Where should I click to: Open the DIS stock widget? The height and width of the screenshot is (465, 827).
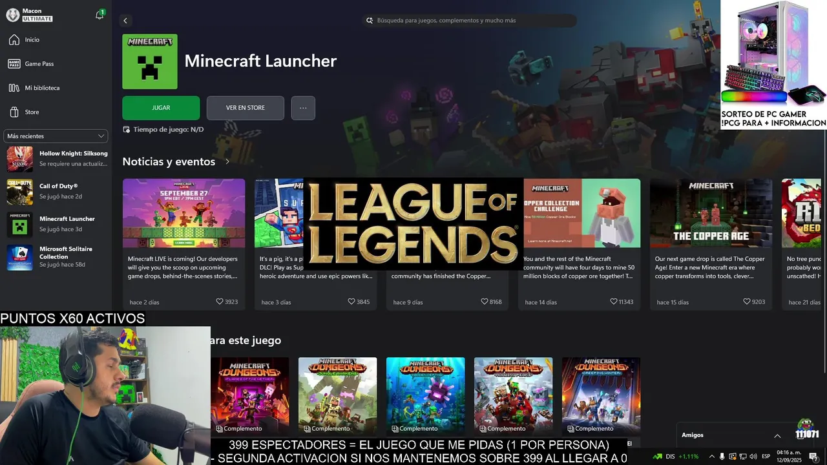click(x=676, y=457)
